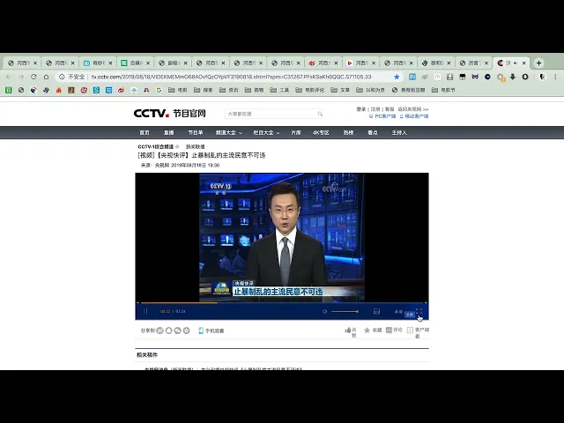
Task: Click the 新闻联播 breadcrumb link
Action: click(x=196, y=147)
